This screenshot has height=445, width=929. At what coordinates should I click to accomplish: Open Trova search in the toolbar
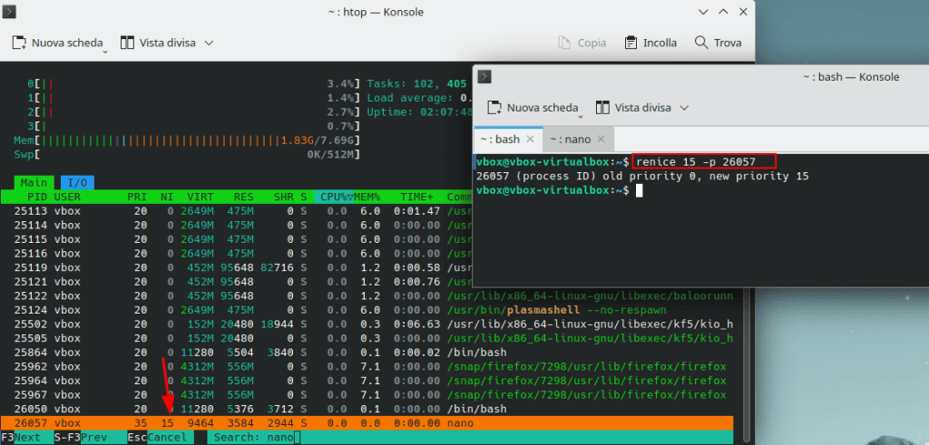[x=718, y=43]
